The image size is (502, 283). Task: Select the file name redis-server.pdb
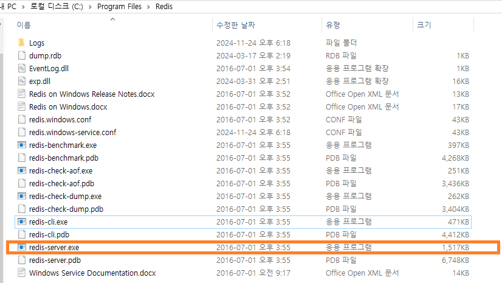pyautogui.click(x=55, y=260)
